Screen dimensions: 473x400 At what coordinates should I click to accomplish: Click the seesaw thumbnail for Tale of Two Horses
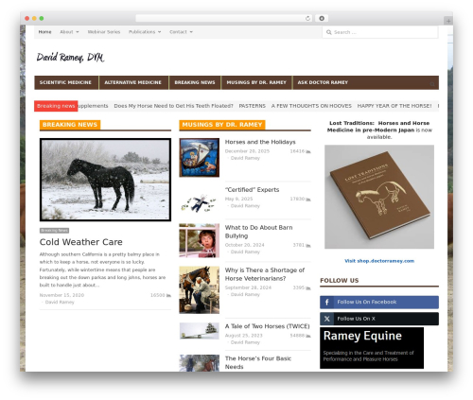coord(200,331)
